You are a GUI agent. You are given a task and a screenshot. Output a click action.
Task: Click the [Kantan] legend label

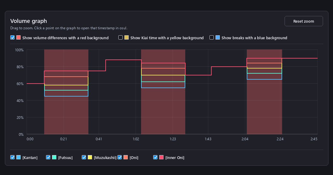click(30, 157)
